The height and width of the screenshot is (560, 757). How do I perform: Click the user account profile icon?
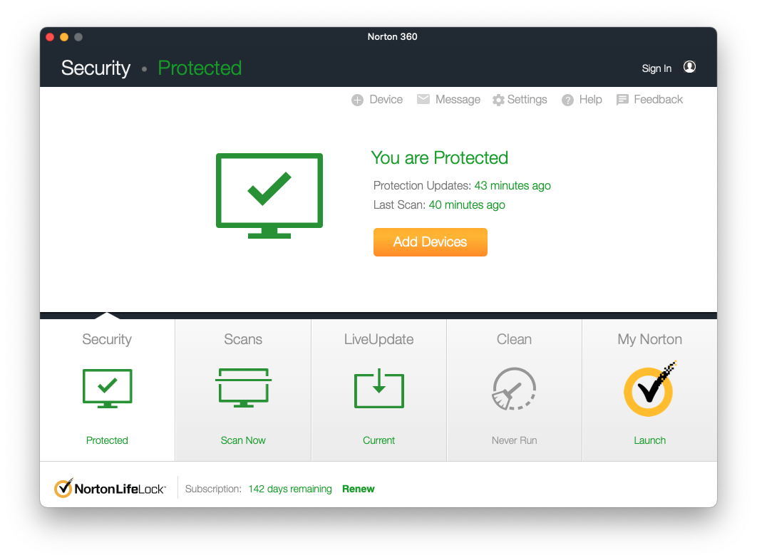coord(689,67)
